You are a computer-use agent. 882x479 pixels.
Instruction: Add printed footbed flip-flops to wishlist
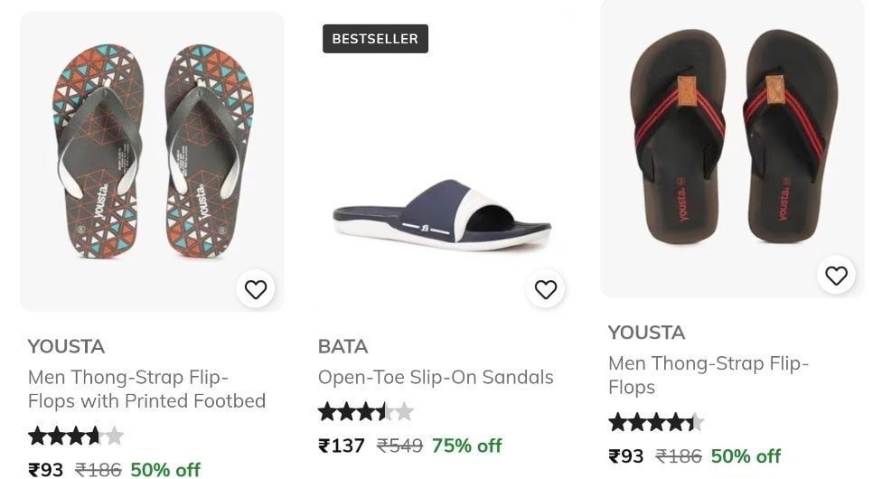pos(256,289)
